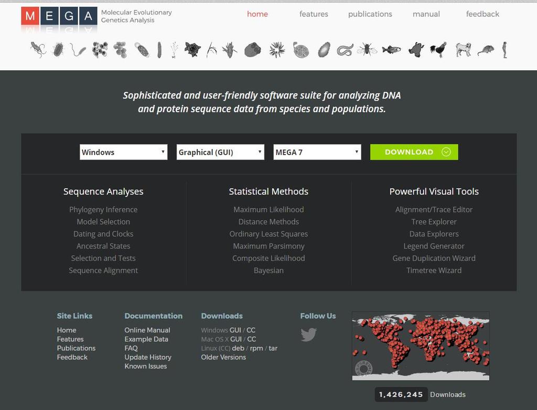Click the curved flagellated bacterium icon
The height and width of the screenshot is (410, 537).
tap(79, 50)
